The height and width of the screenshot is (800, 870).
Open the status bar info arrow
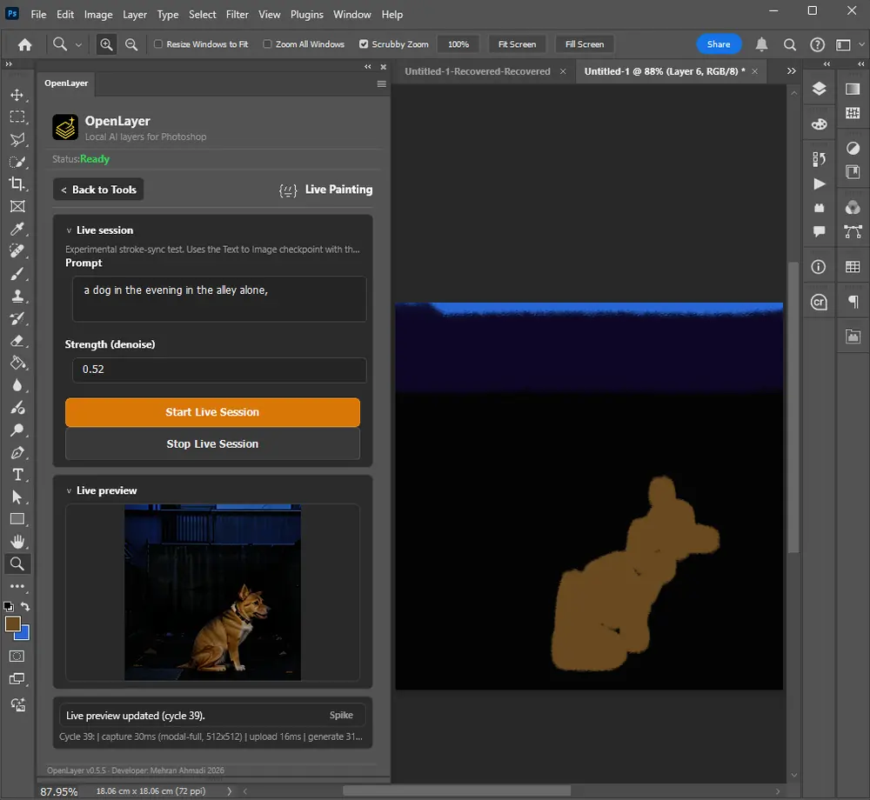(x=229, y=791)
